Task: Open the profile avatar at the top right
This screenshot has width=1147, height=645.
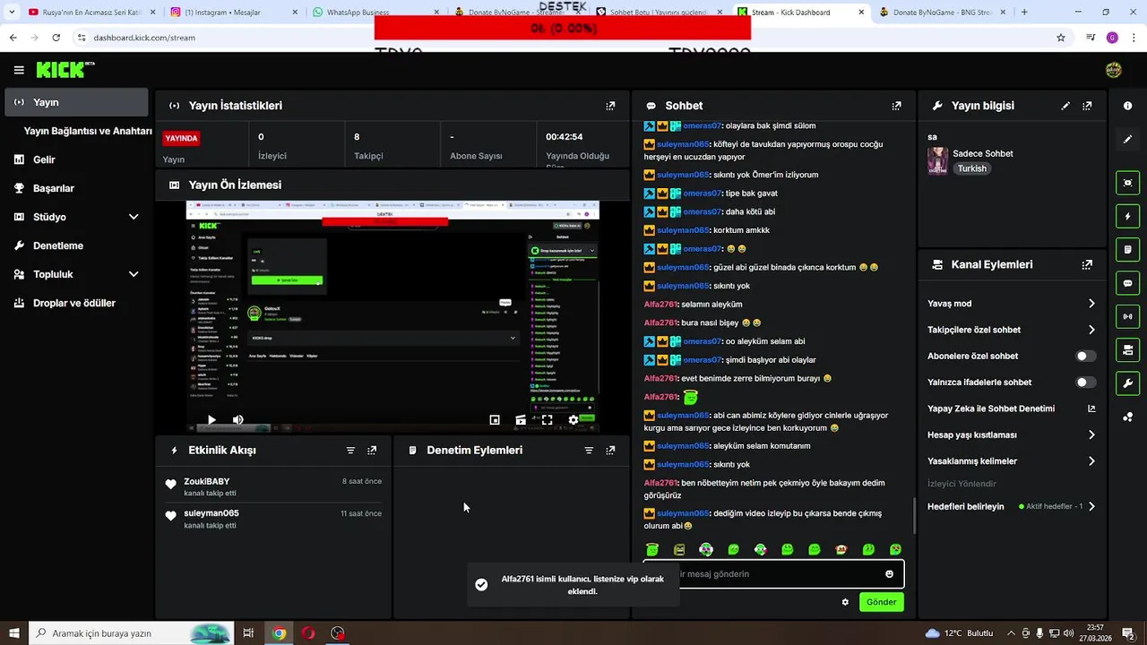Action: [x=1114, y=70]
